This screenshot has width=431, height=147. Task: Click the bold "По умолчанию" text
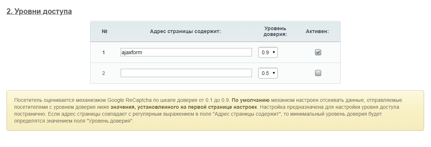(x=250, y=100)
